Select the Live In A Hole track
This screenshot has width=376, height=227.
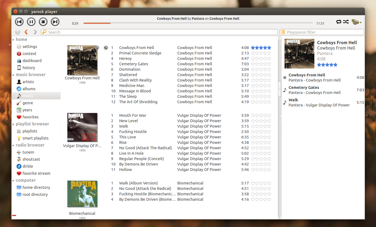131,153
